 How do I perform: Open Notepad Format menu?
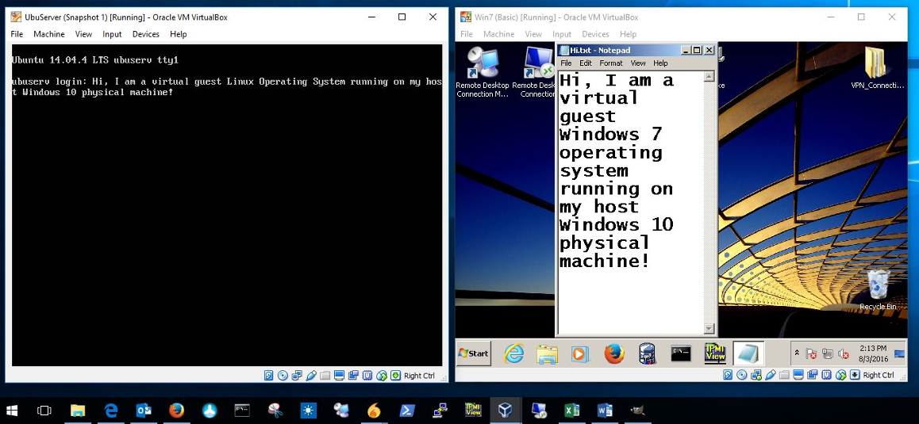[611, 63]
